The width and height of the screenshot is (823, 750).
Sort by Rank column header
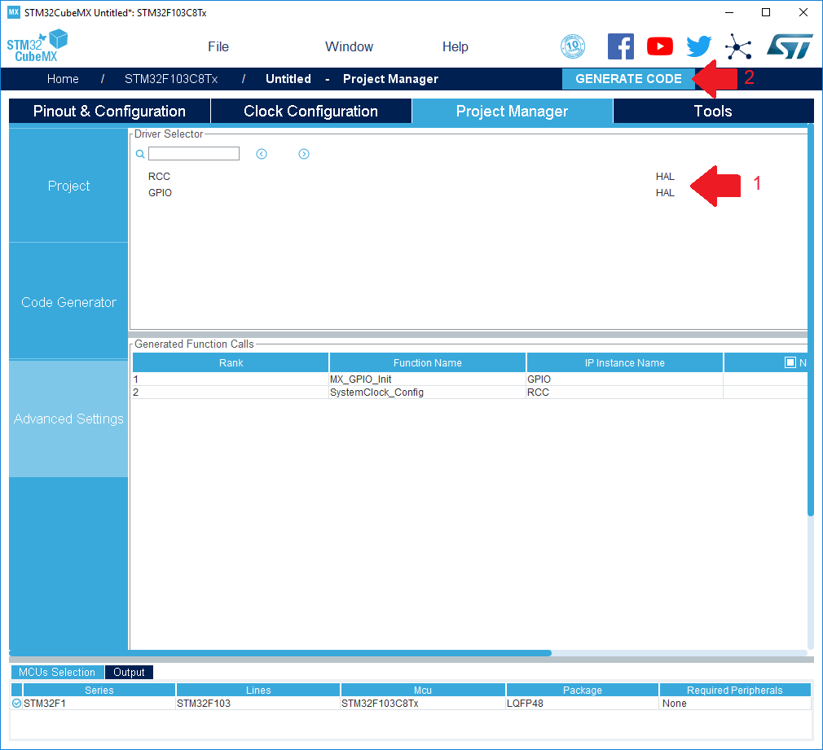(x=231, y=362)
